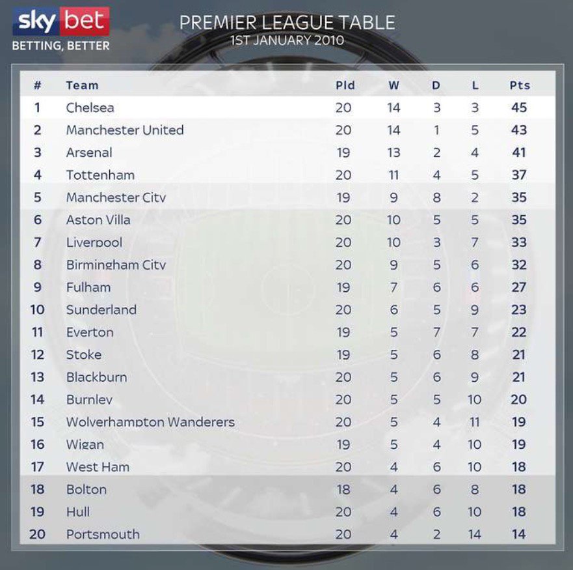Select Aston Villa in the table

pyautogui.click(x=98, y=220)
